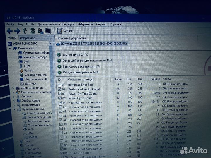211x158 pixels.
Task: Toggle checkbox for 05 Reallocated Sector Count
Action: [x=59, y=89]
